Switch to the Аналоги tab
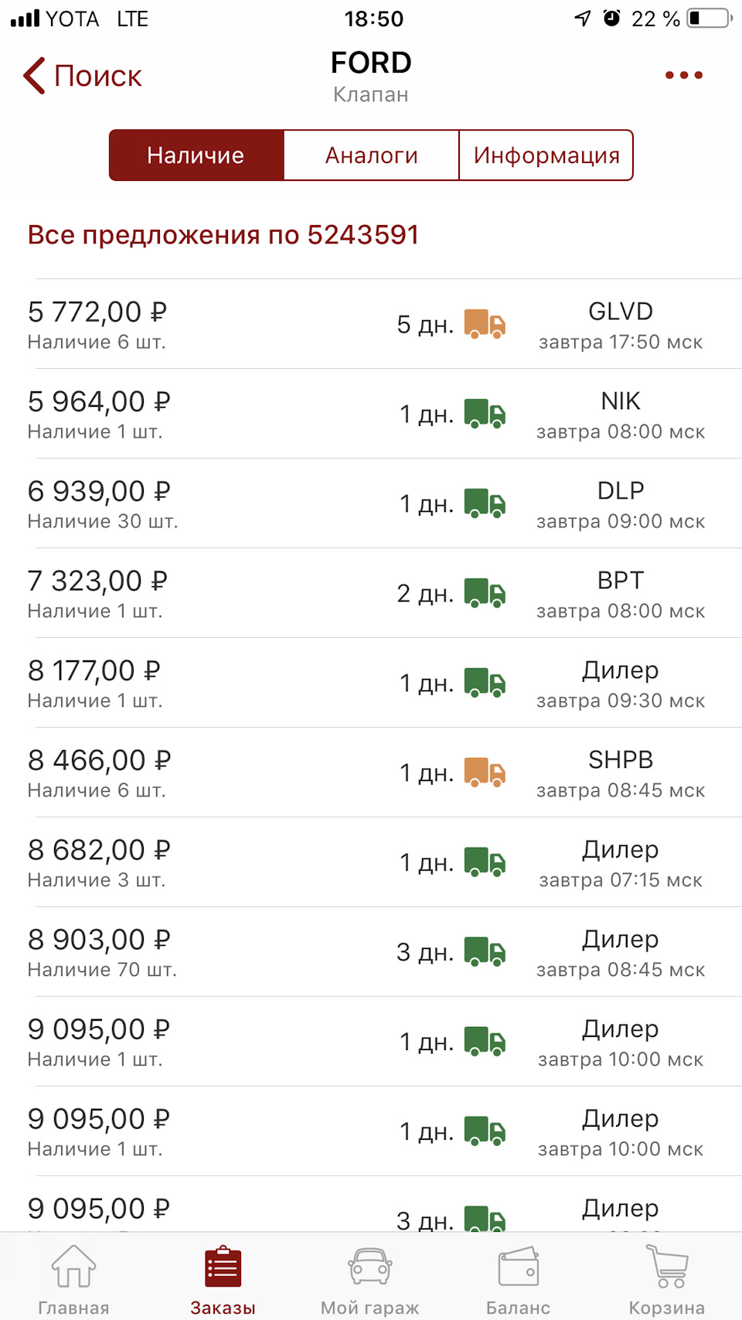The width and height of the screenshot is (742, 1320). pos(372,155)
